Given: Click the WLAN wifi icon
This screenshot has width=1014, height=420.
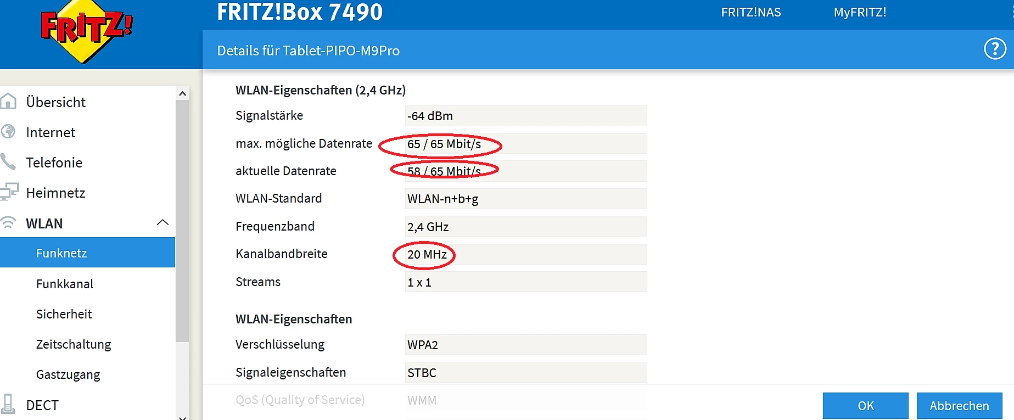Looking at the screenshot, I should point(8,223).
